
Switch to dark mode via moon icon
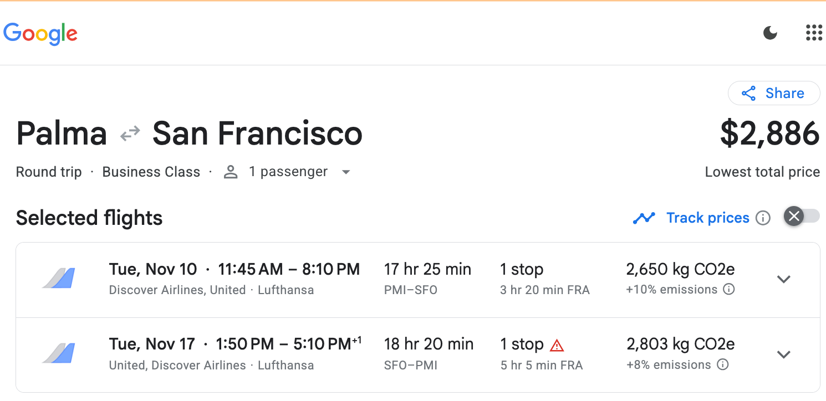(770, 33)
